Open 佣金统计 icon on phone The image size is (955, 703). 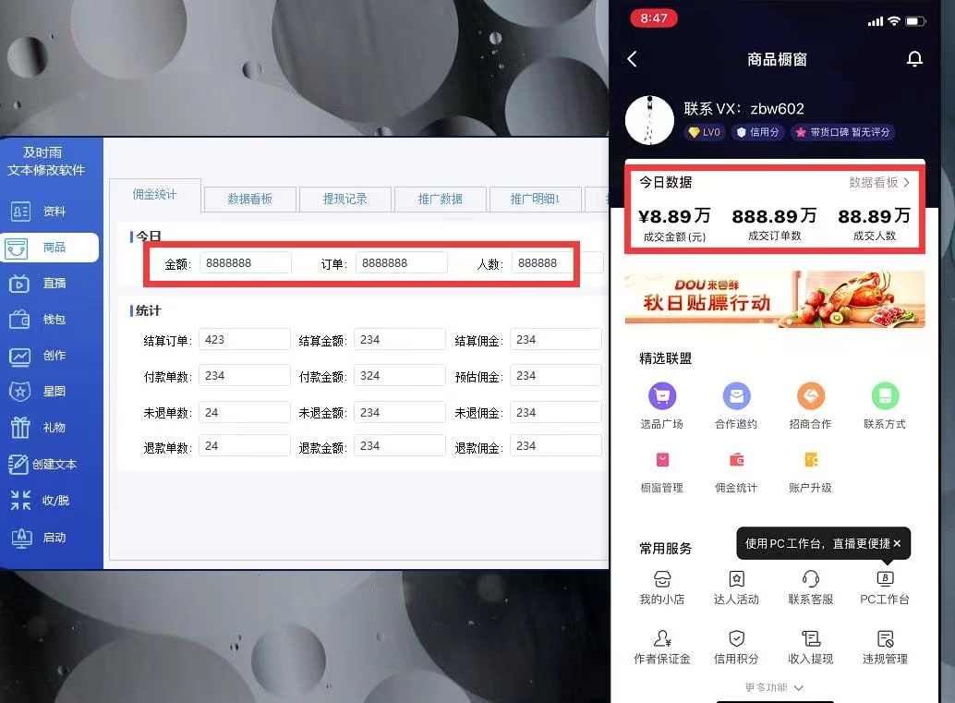tap(736, 471)
